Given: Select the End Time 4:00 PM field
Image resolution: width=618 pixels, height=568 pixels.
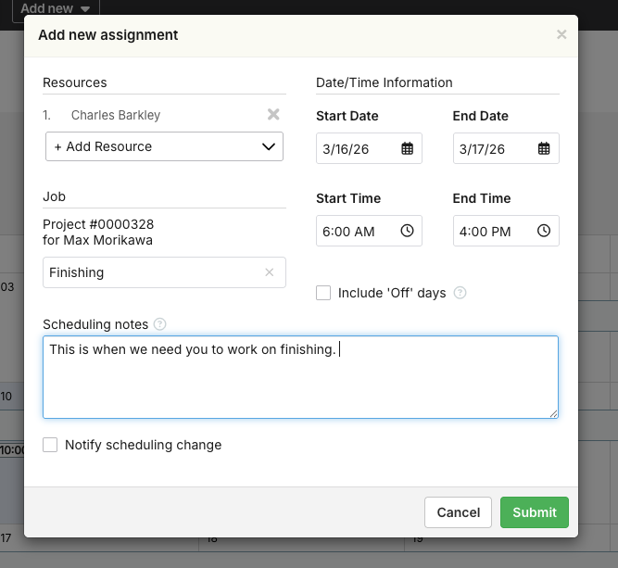Looking at the screenshot, I should point(493,232).
